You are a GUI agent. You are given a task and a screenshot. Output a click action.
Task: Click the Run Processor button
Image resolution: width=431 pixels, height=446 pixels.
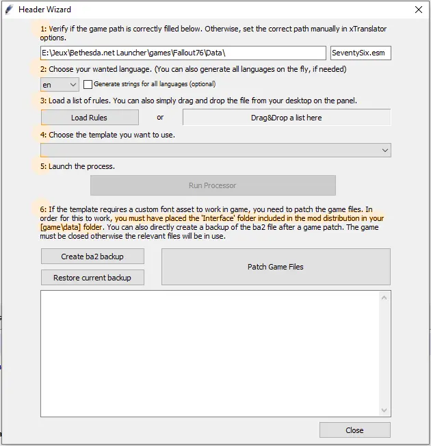(x=213, y=185)
